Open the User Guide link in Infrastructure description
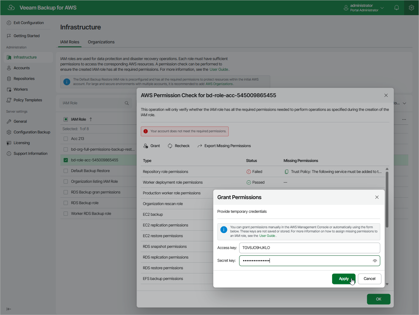The width and height of the screenshot is (419, 315). 219,70
